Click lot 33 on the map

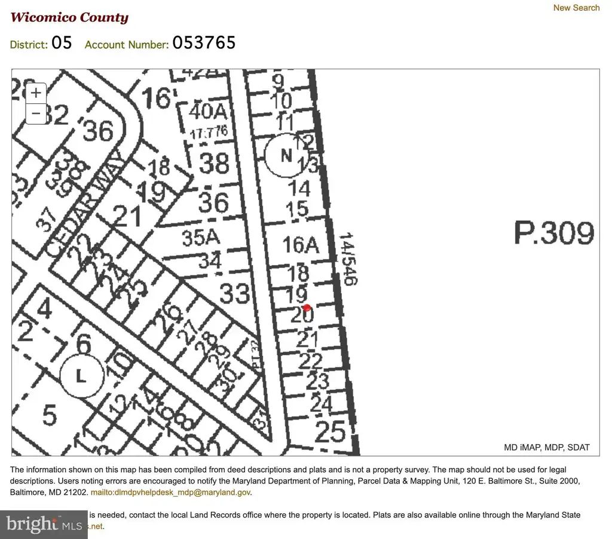point(234,293)
